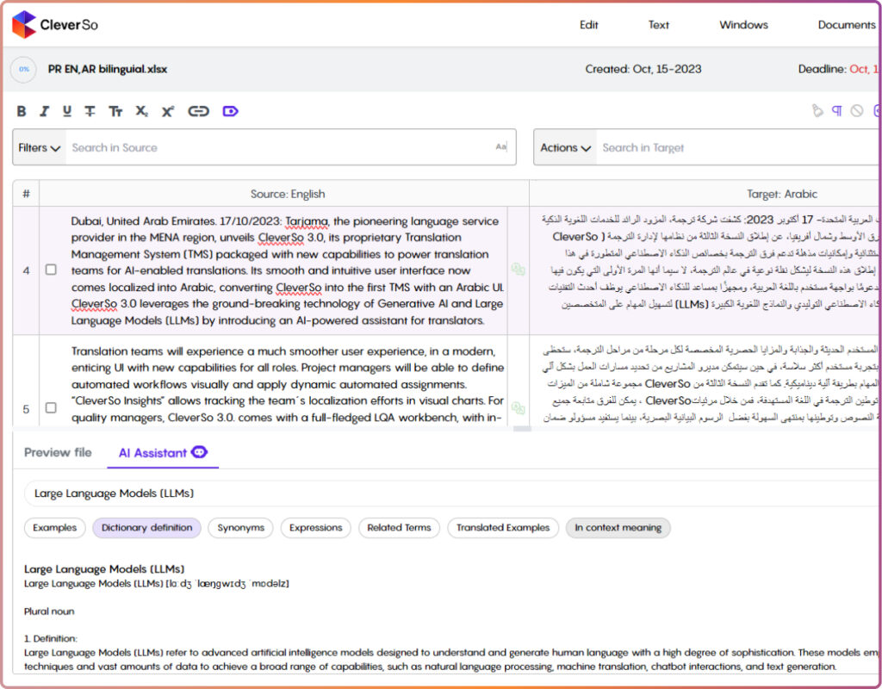Image resolution: width=882 pixels, height=689 pixels.
Task: Click the Translated Examples button
Action: click(502, 528)
